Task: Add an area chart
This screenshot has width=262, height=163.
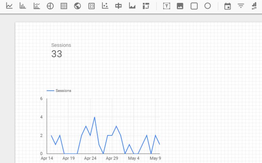Action: coord(132,6)
